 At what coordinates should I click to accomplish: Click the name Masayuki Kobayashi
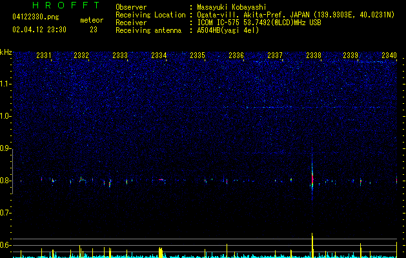click(x=232, y=7)
